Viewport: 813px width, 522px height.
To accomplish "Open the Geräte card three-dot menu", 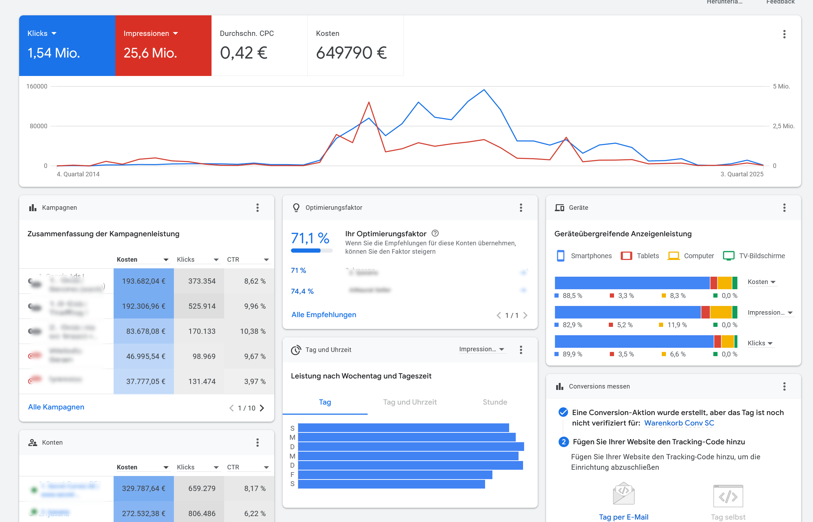I will [x=784, y=208].
